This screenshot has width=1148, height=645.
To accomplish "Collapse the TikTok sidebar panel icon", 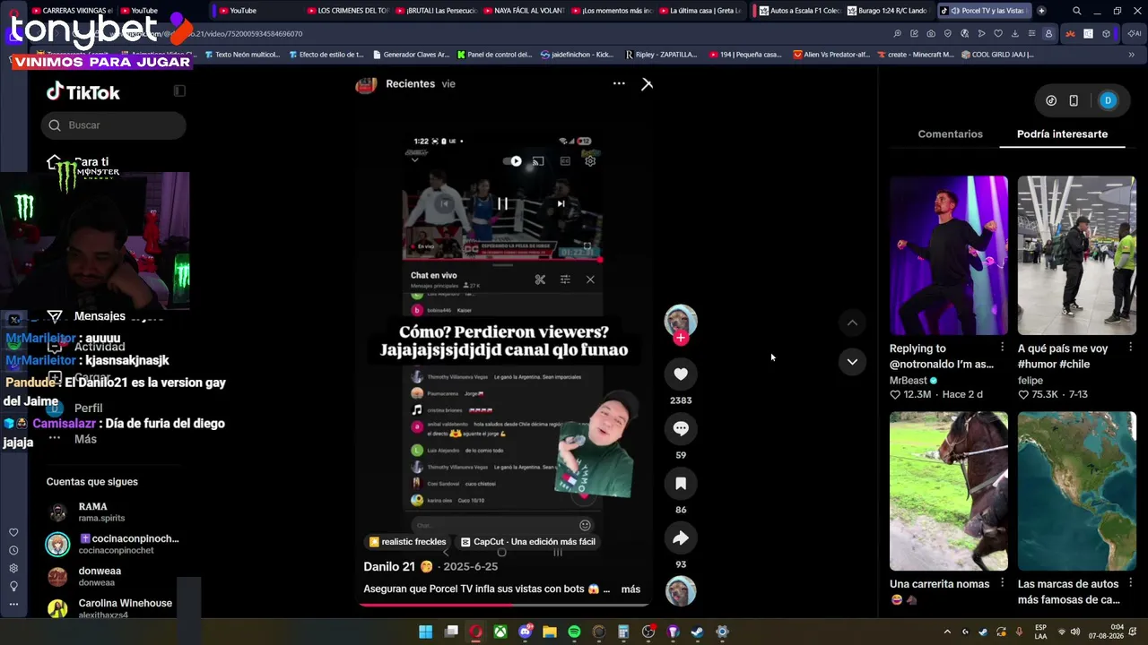I will (179, 90).
